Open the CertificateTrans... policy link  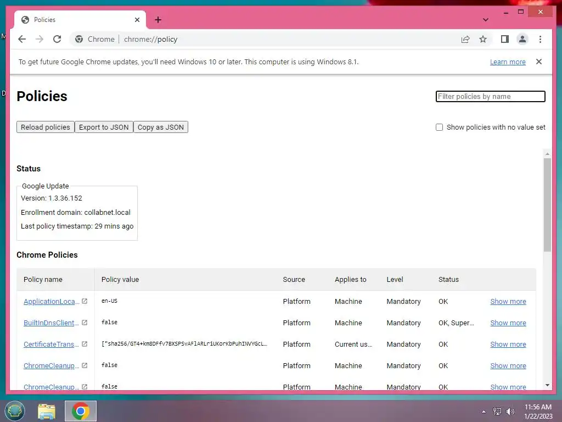tap(51, 345)
